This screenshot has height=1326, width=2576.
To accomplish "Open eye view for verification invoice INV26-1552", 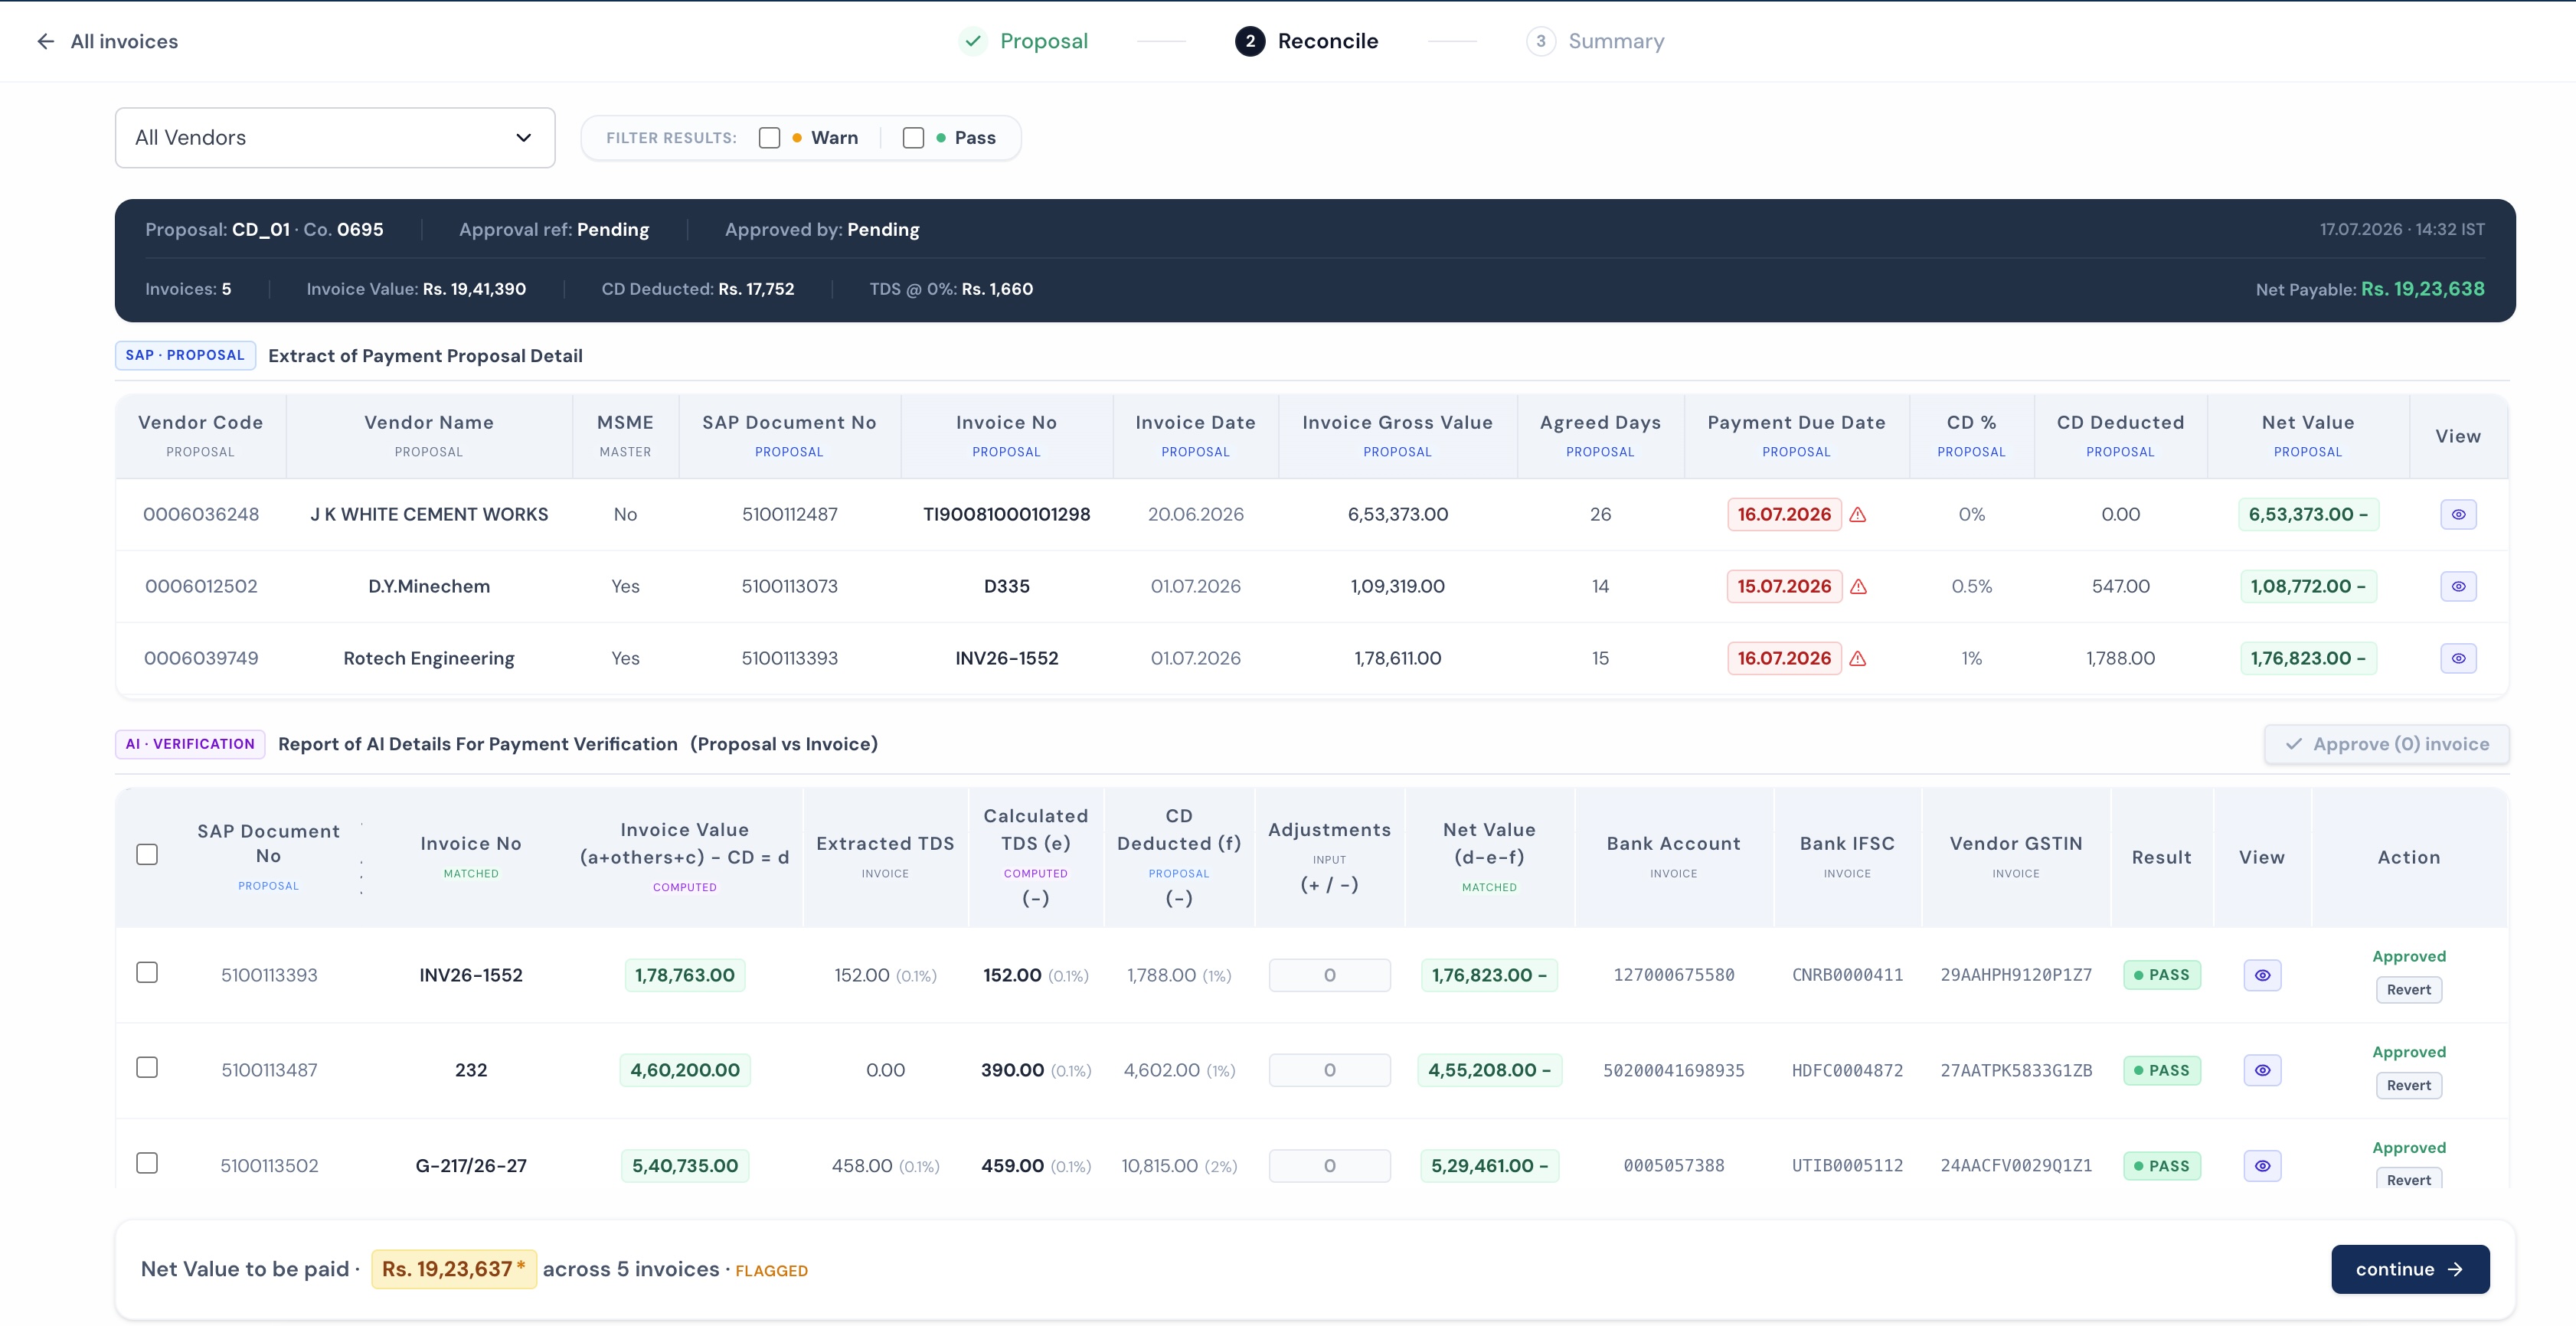I will tap(2262, 975).
